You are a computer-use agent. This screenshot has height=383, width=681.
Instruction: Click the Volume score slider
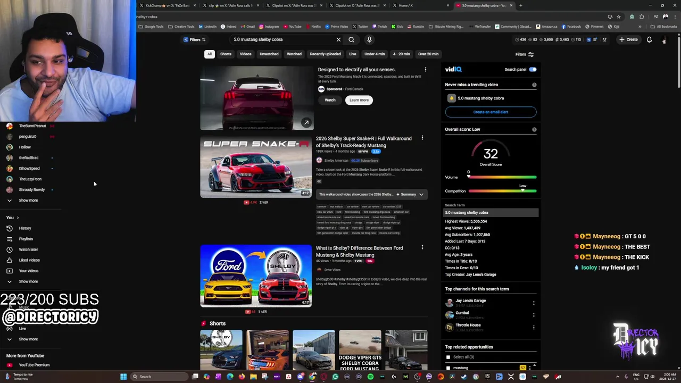point(502,177)
